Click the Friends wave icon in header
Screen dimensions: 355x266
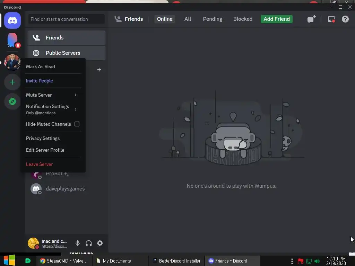click(118, 19)
